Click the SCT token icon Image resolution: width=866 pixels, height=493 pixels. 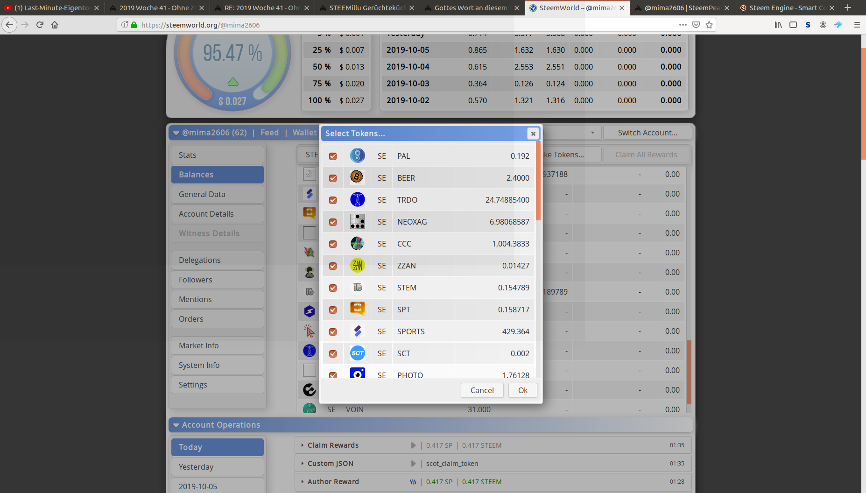click(357, 353)
